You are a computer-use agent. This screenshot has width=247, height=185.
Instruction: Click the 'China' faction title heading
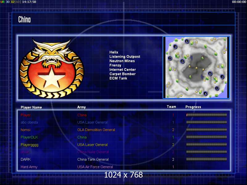tap(24, 20)
